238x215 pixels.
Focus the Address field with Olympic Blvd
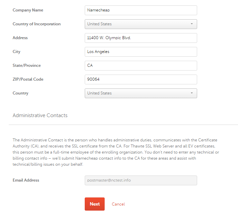click(x=141, y=38)
